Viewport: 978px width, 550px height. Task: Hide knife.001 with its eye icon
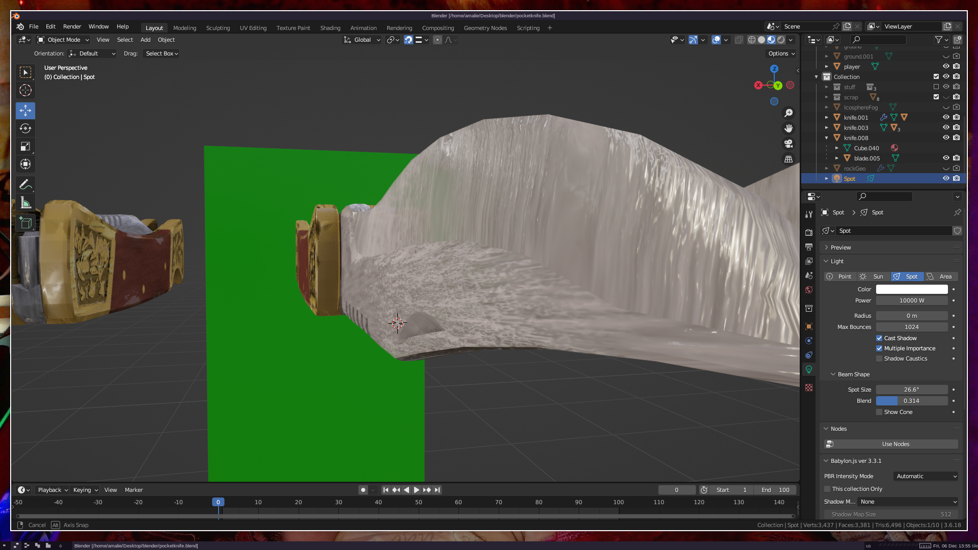point(946,117)
